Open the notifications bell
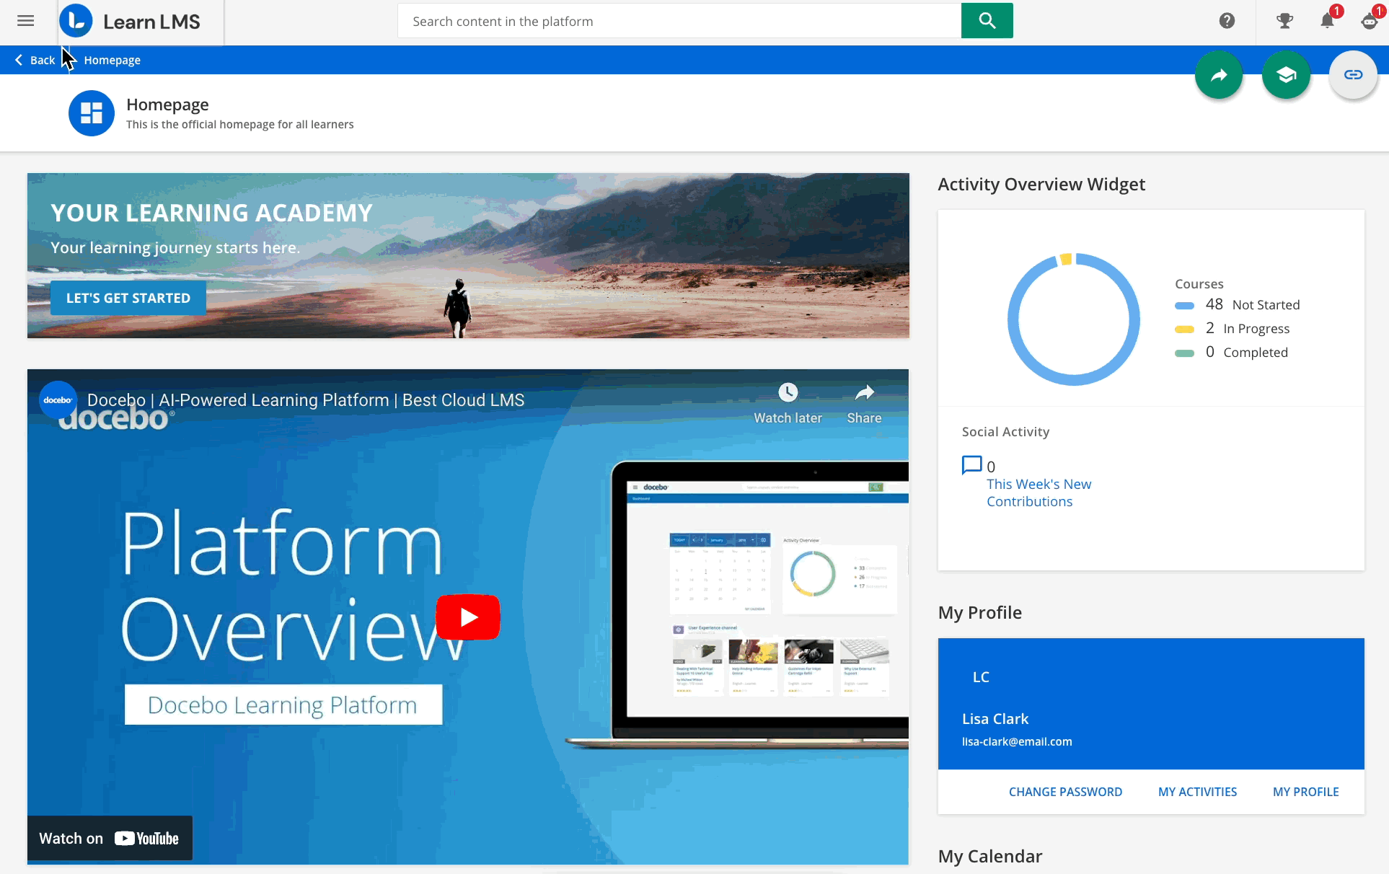The image size is (1389, 874). pos(1328,20)
